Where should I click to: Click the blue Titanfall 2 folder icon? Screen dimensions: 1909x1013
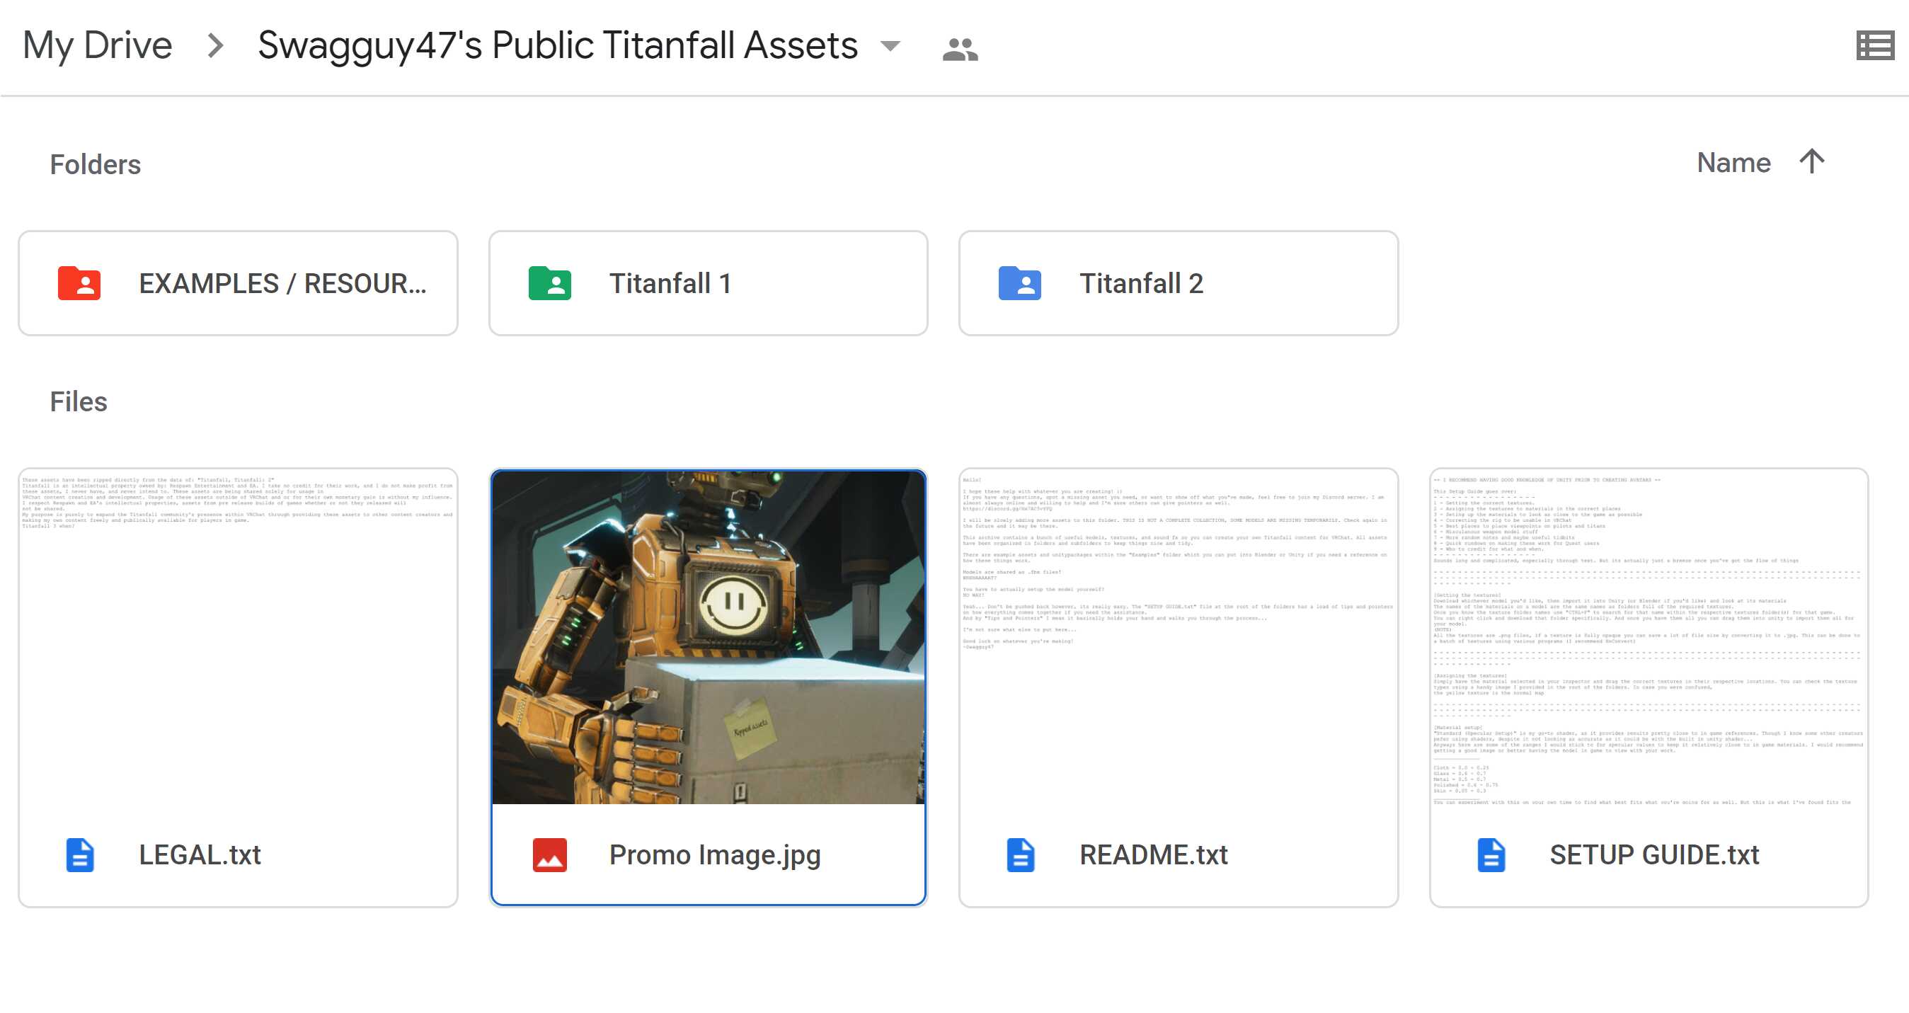[x=1019, y=283]
